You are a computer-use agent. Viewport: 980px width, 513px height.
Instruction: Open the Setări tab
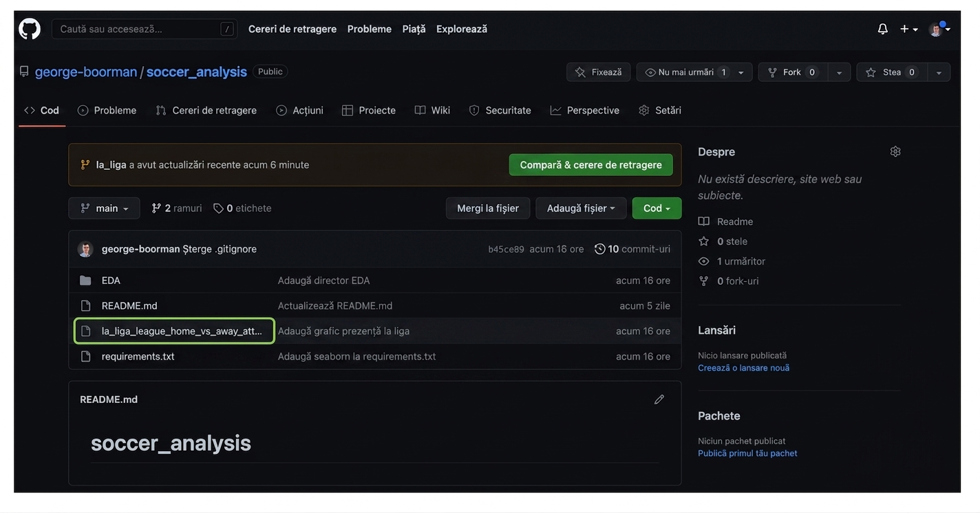(660, 110)
